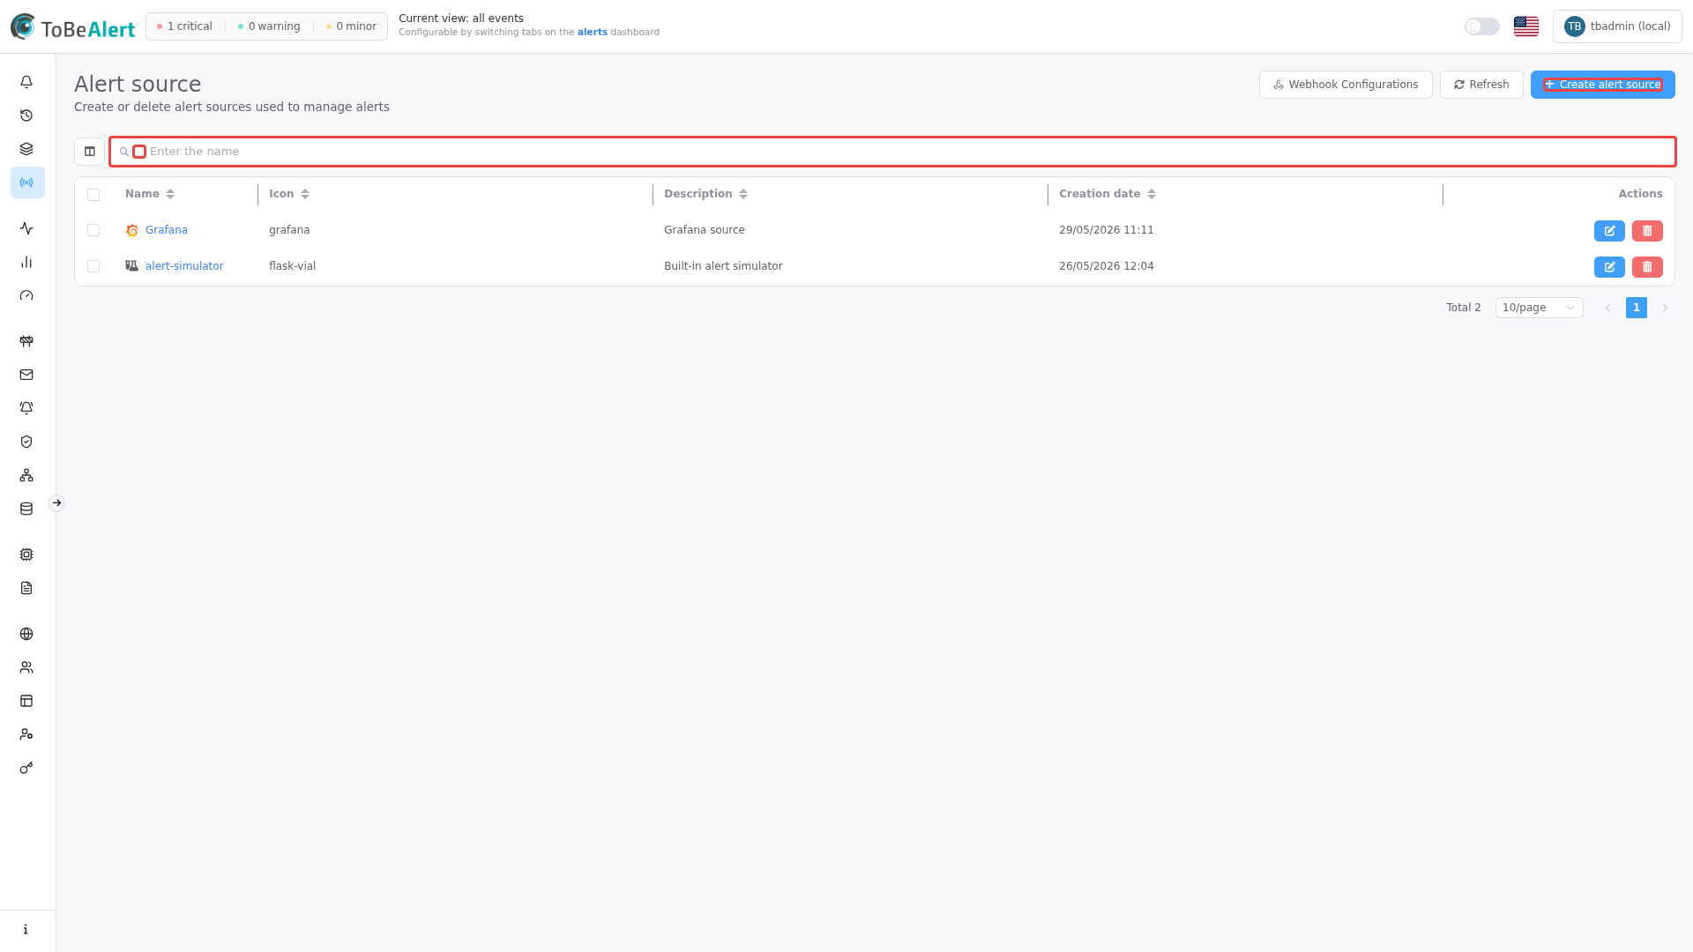Open the mail envelope icon in sidebar
Screen dimensions: 1693x952
(26, 375)
